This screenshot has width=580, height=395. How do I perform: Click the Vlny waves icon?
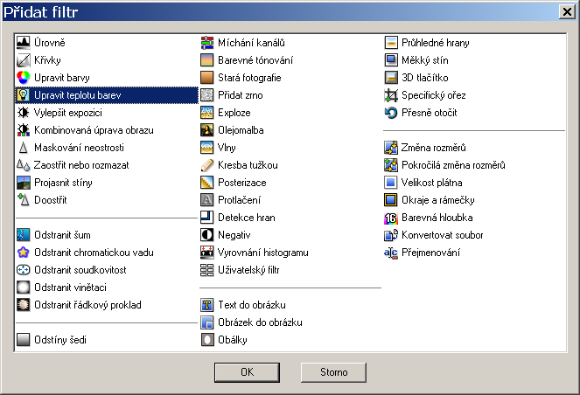tap(206, 148)
